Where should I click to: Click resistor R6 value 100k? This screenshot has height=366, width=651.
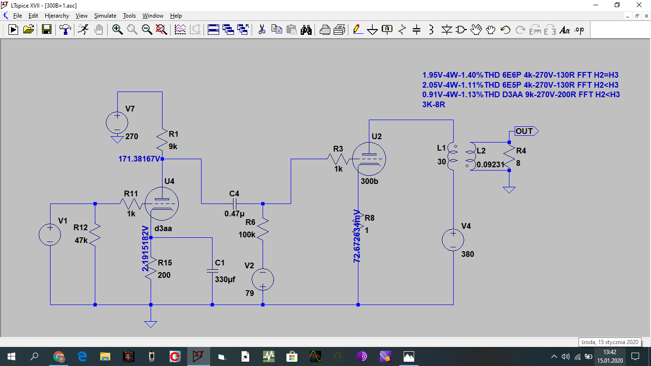tap(247, 235)
